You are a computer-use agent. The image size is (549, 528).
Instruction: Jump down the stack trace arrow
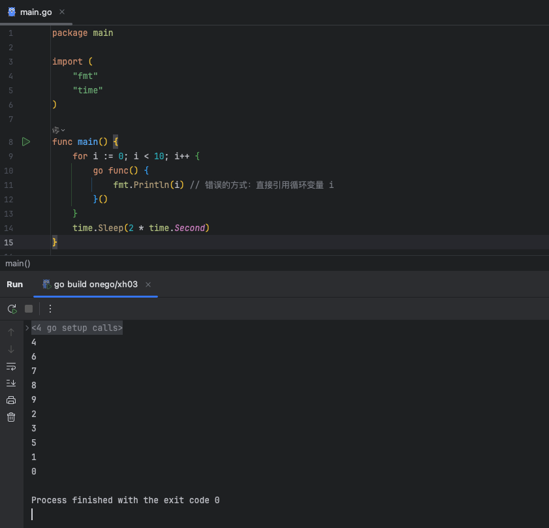pyautogui.click(x=11, y=349)
